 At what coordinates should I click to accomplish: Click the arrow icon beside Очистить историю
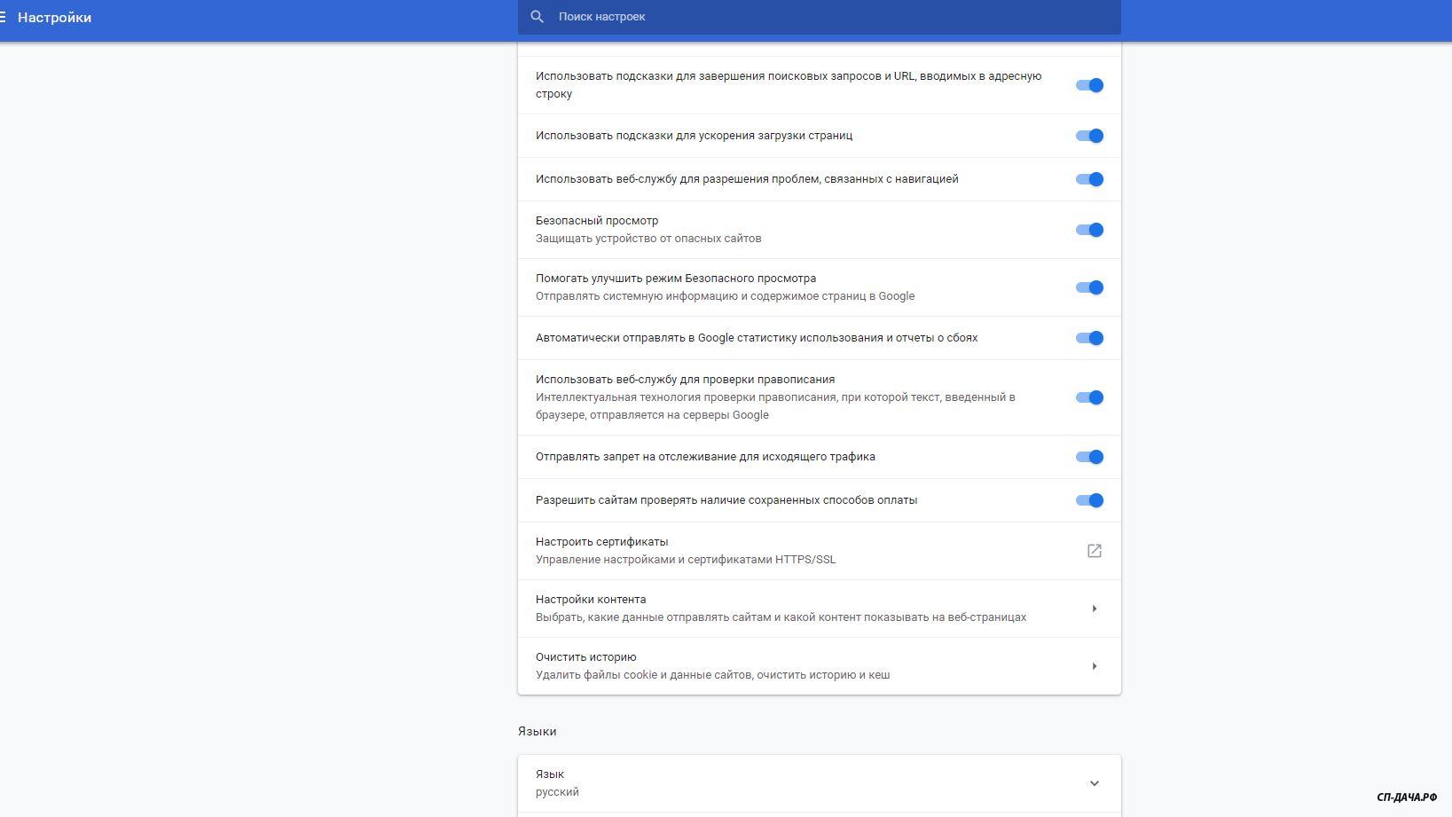click(x=1094, y=666)
